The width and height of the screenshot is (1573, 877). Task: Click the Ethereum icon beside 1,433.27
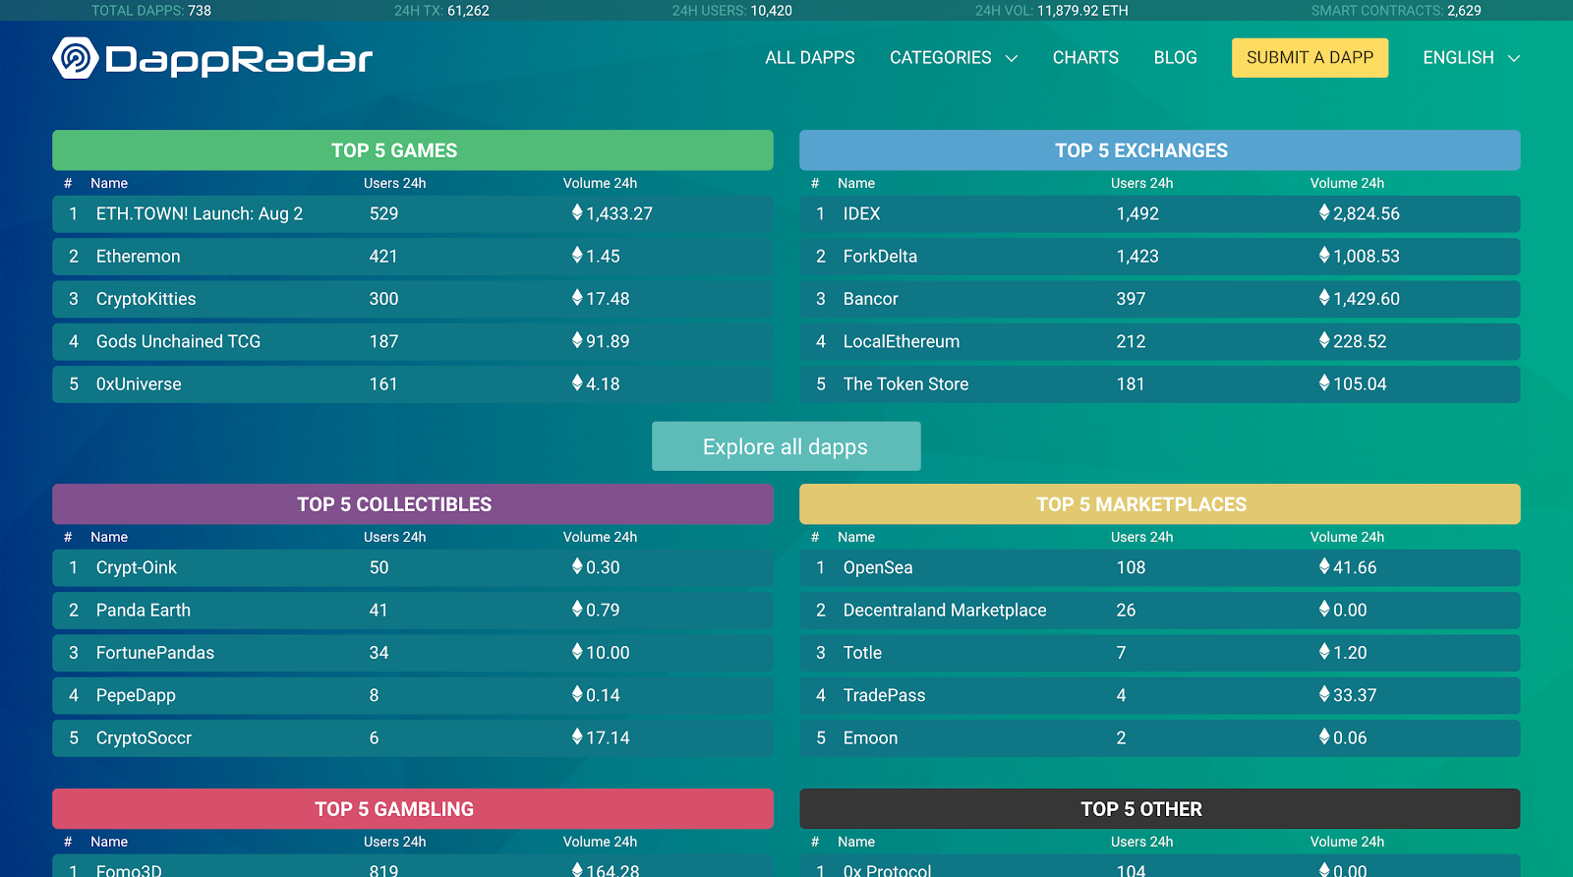coord(577,212)
